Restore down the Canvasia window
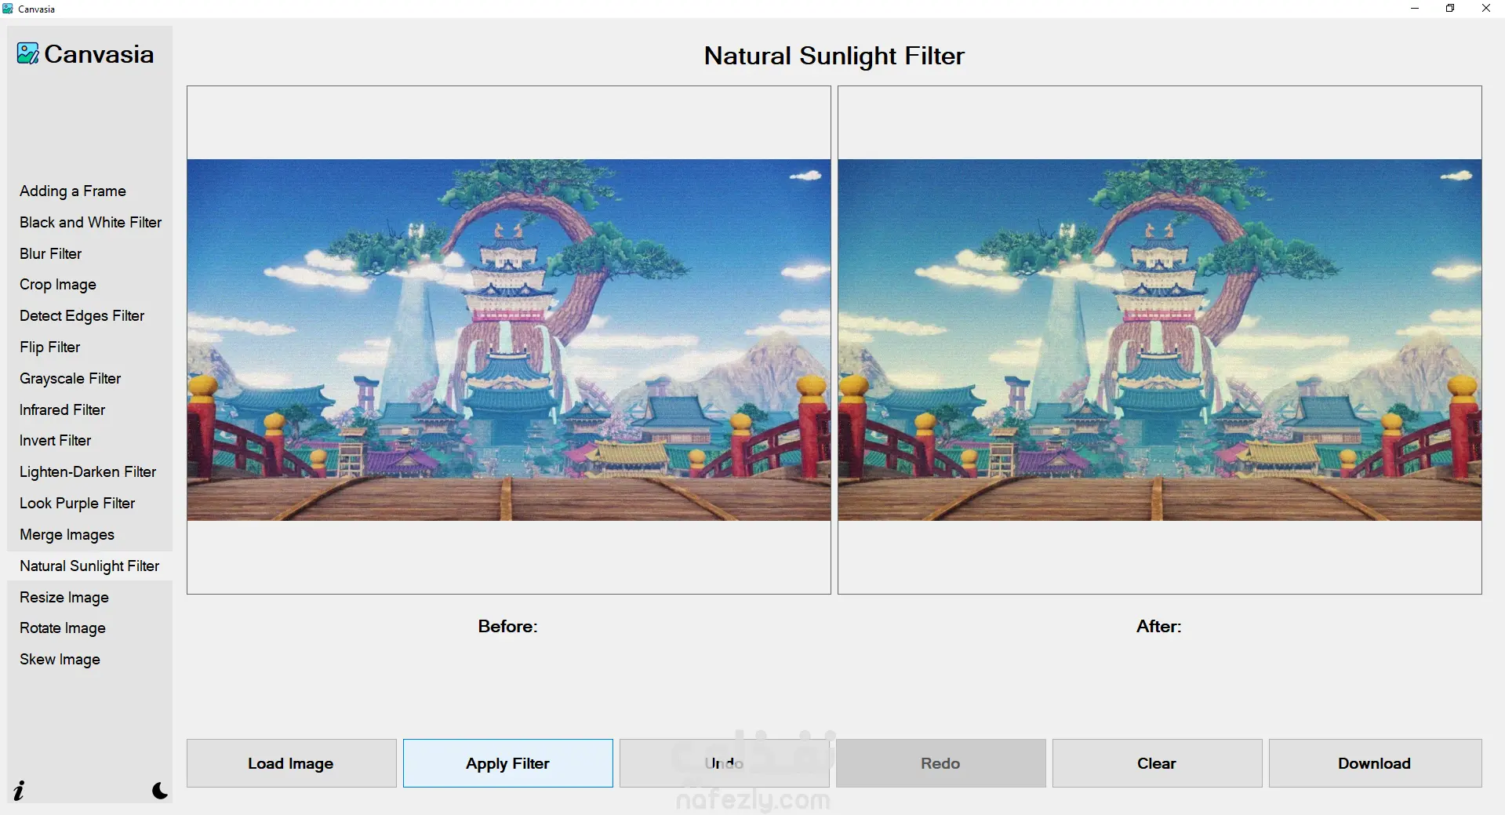Image resolution: width=1505 pixels, height=815 pixels. point(1450,9)
